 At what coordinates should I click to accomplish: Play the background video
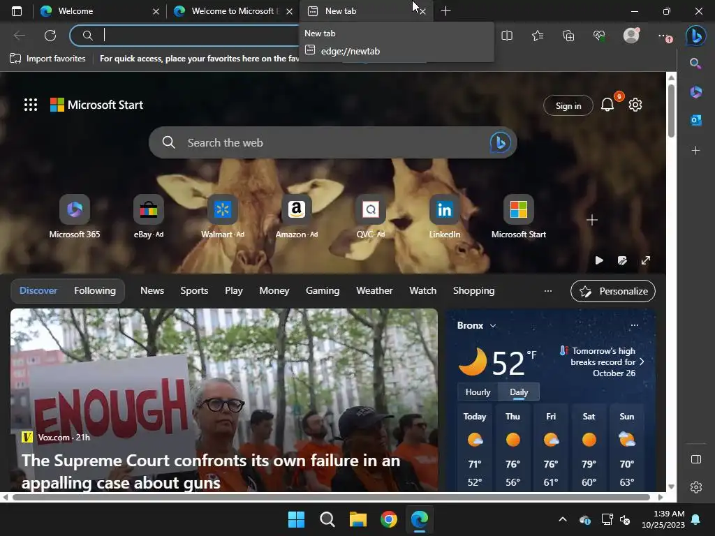[x=599, y=260]
